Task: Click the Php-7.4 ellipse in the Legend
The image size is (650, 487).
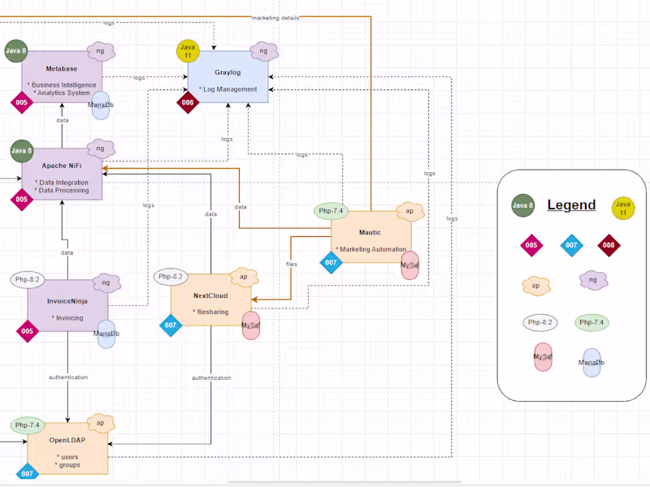Action: (x=591, y=322)
